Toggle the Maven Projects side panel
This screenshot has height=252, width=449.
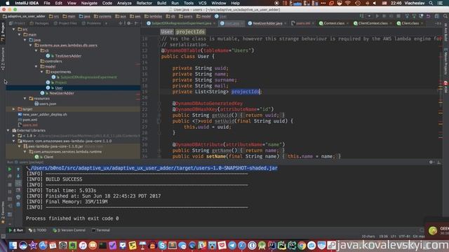(446, 61)
